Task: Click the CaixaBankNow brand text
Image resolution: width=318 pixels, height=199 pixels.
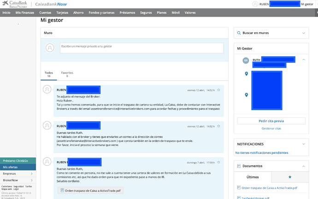Action: pos(51,4)
